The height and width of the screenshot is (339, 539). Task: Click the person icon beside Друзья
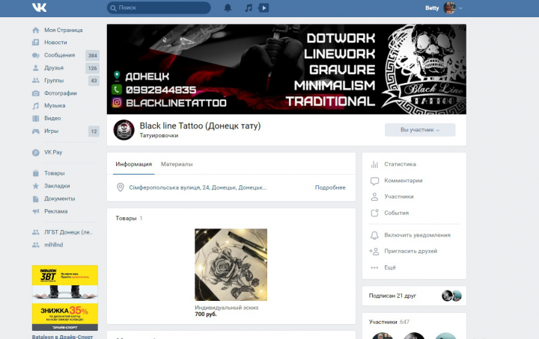(36, 68)
